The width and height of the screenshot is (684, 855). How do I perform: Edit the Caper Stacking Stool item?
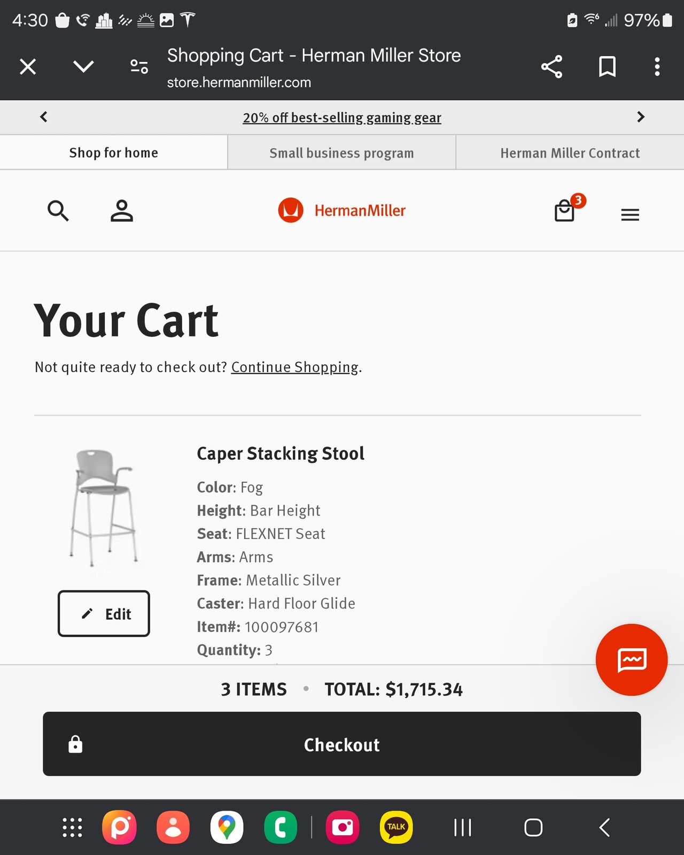point(104,614)
